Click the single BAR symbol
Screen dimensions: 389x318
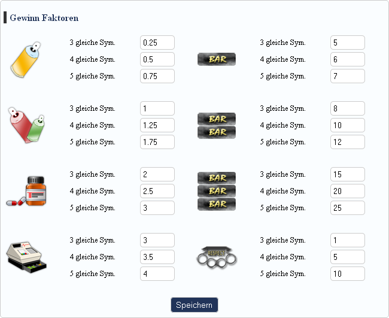(217, 59)
